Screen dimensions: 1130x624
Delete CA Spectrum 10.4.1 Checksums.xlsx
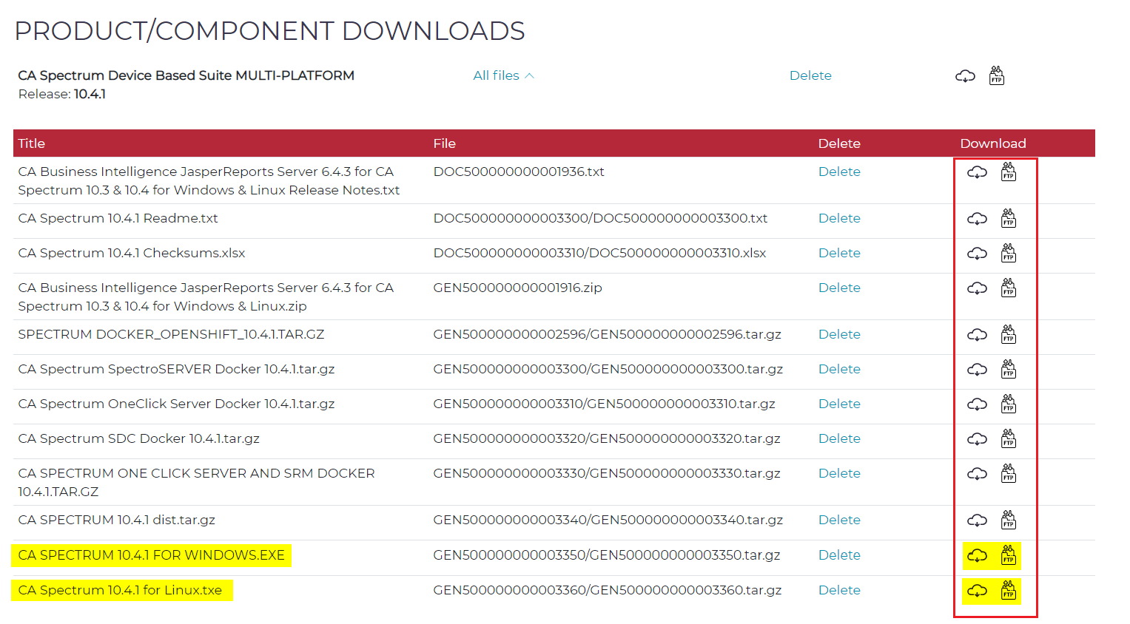click(x=839, y=253)
